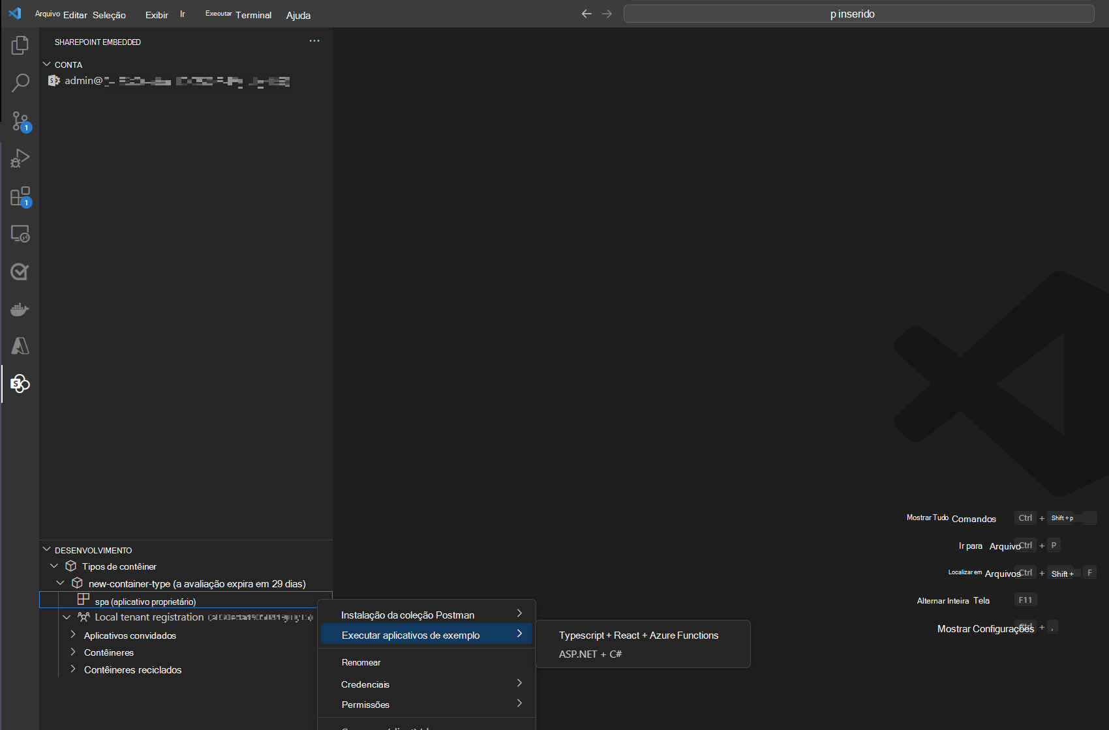Click the people icon of Local tenant registration
Viewport: 1109px width, 730px height.
(x=84, y=617)
